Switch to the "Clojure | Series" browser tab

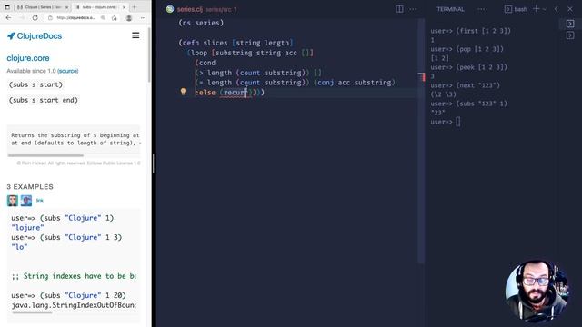click(x=42, y=7)
